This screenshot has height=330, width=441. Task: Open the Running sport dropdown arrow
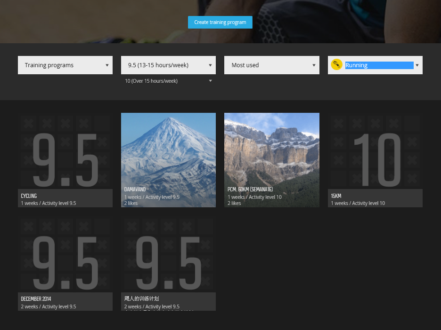click(417, 65)
